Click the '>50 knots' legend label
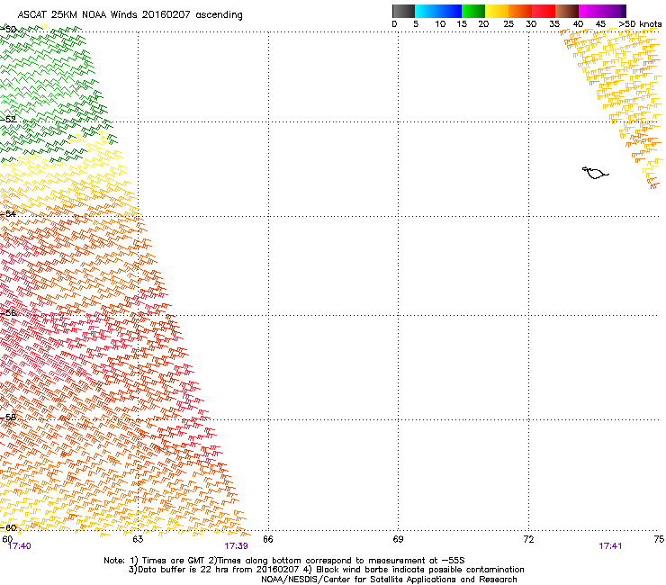 tap(640, 24)
